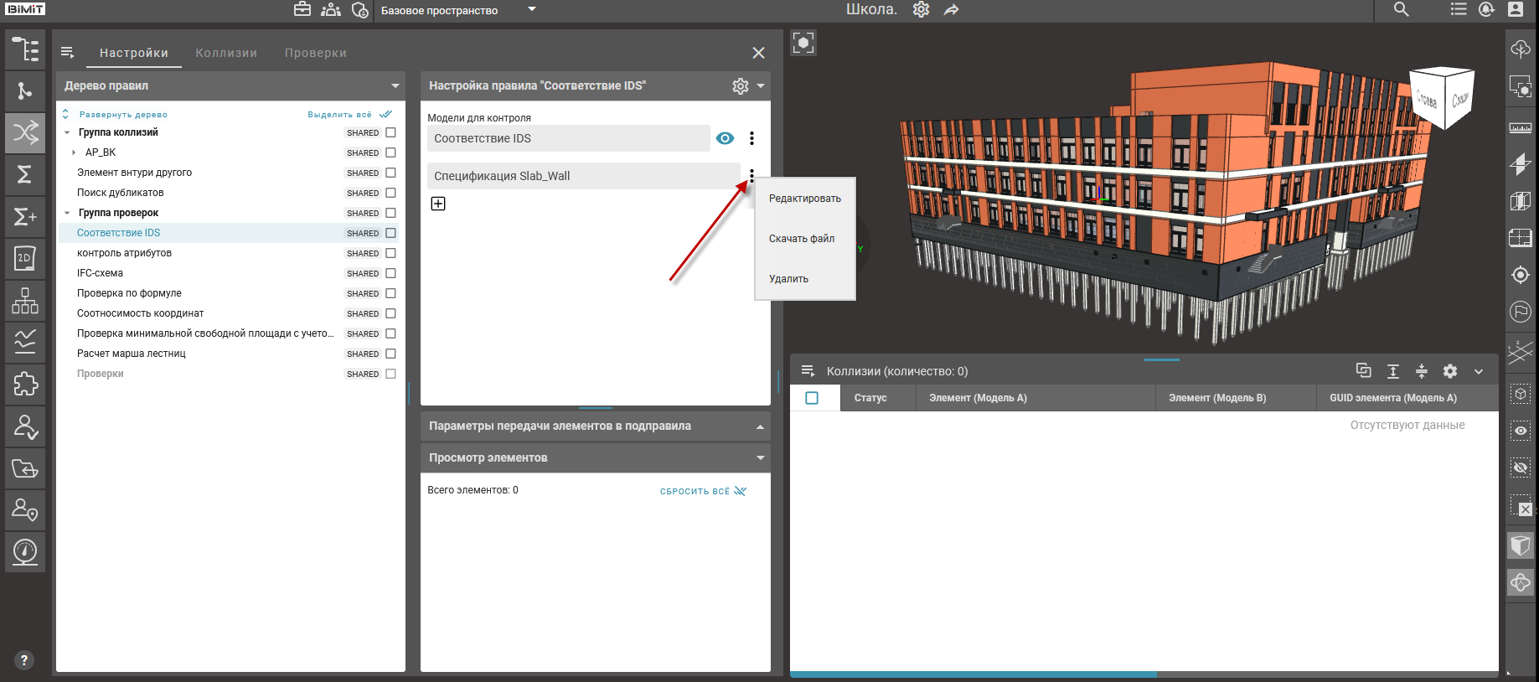Collapse the Группа коллизий tree node
The height and width of the screenshot is (682, 1539).
(67, 132)
